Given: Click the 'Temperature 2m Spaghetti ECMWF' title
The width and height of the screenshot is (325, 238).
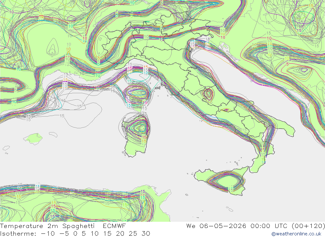Looking at the screenshot, I should (63, 226).
